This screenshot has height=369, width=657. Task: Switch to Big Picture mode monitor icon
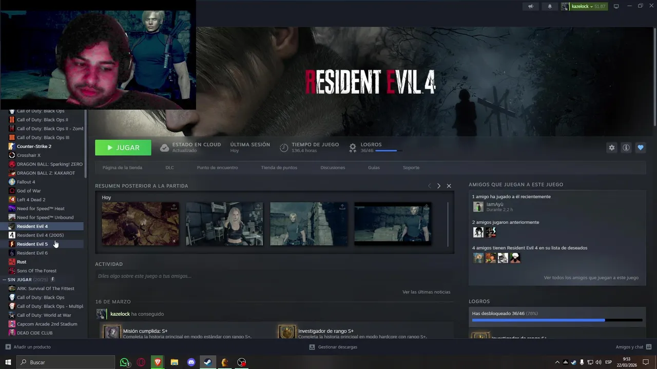[x=616, y=6]
